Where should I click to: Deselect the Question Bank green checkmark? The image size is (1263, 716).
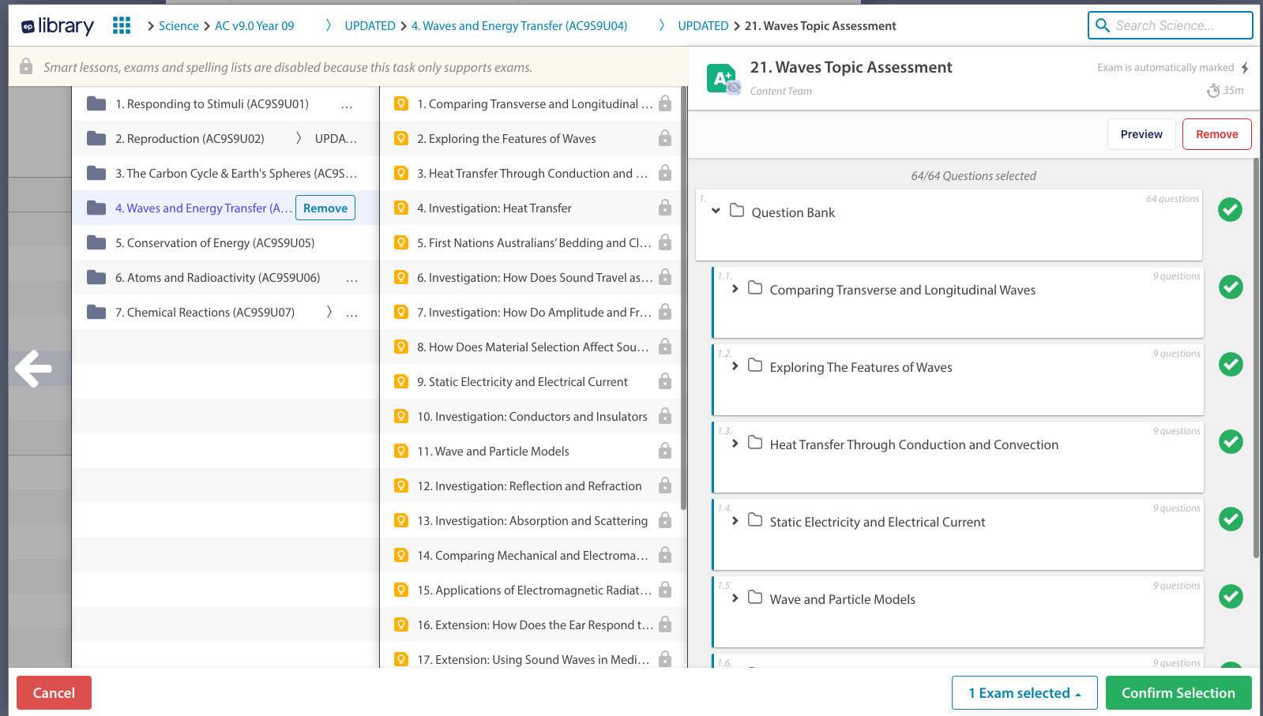[x=1230, y=210]
